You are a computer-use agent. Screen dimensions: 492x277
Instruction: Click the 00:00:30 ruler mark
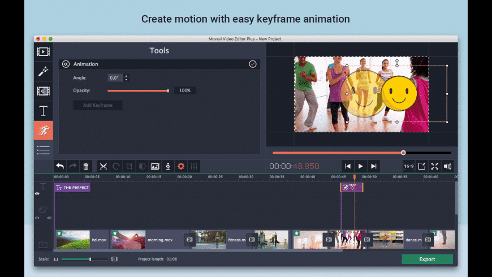click(x=246, y=177)
